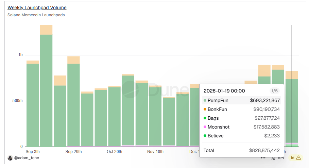Click the PumpFun green dot in tooltip
Screen dimensions: 309x168
(x=205, y=100)
